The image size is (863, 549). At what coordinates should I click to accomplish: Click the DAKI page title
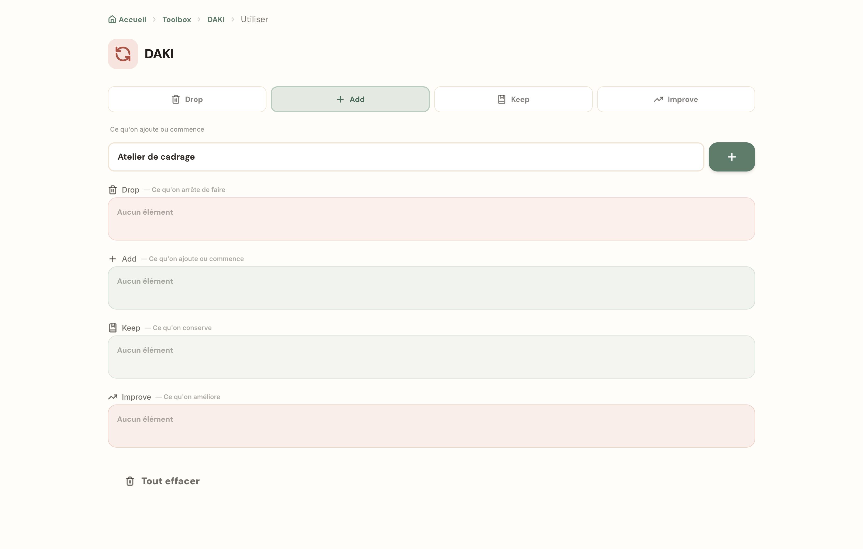[x=159, y=54]
